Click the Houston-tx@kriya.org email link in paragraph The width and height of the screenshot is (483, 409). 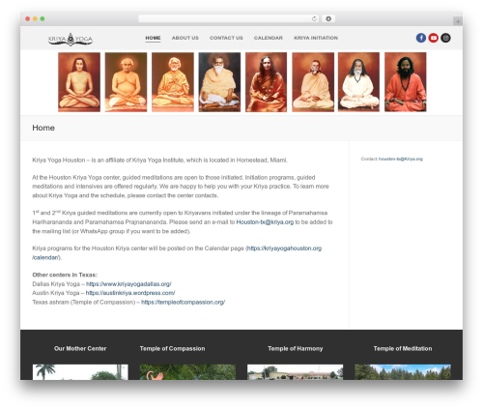265,222
